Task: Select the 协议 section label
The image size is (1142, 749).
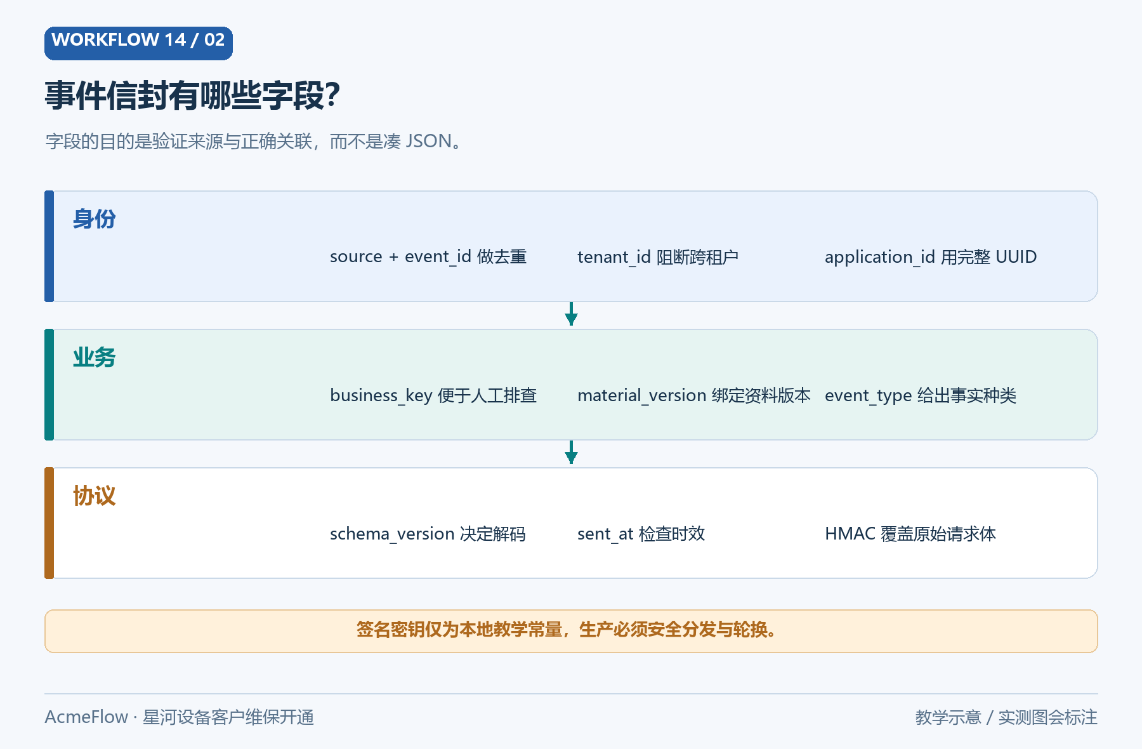Action: click(x=95, y=496)
